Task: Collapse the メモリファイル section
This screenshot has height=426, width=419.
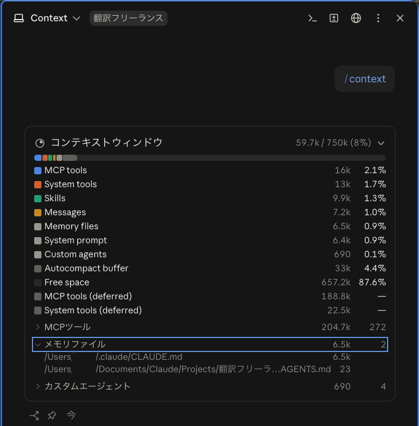Action: click(x=210, y=345)
